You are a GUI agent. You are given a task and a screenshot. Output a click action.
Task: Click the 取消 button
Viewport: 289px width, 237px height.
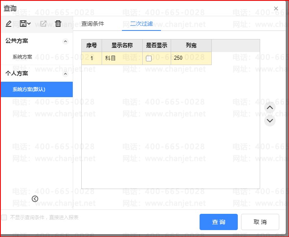[x=260, y=222]
